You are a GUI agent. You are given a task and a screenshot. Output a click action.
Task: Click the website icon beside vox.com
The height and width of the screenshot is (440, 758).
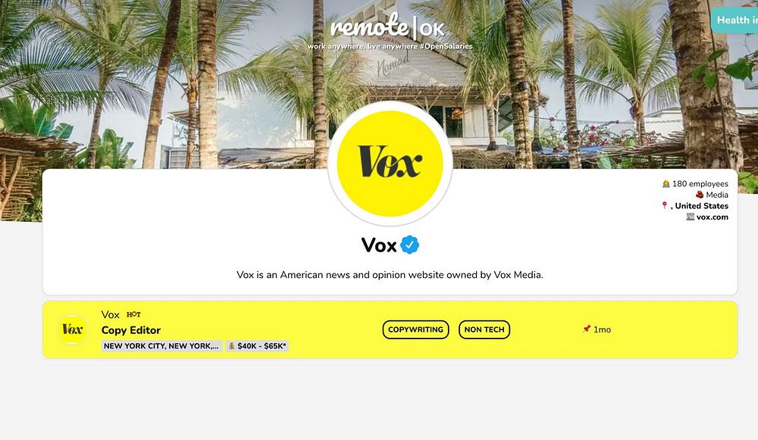[691, 217]
